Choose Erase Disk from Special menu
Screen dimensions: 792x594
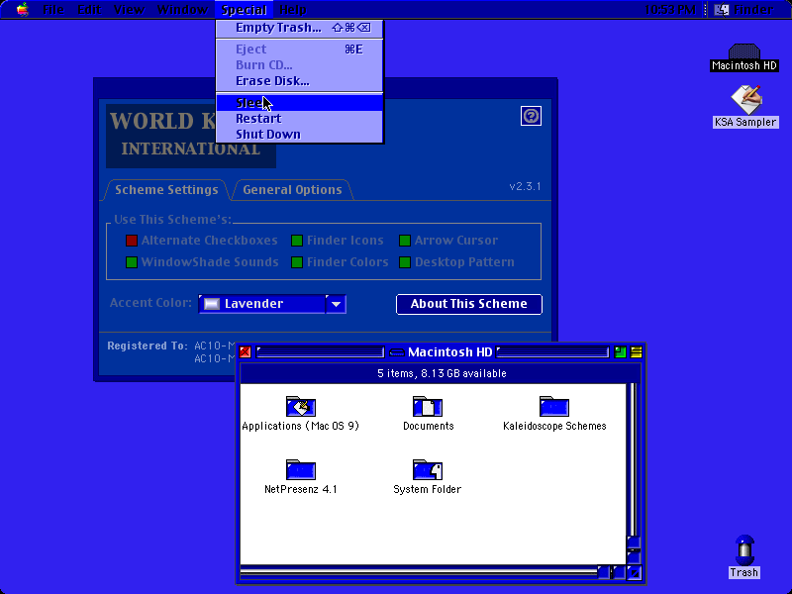(x=300, y=81)
